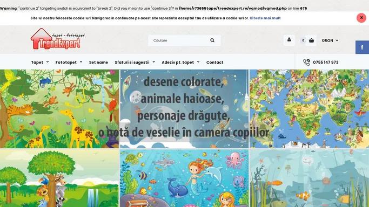The height and width of the screenshot is (207, 369).
Task: Click the vqmod.php file path in the warning
Action: point(233,8)
